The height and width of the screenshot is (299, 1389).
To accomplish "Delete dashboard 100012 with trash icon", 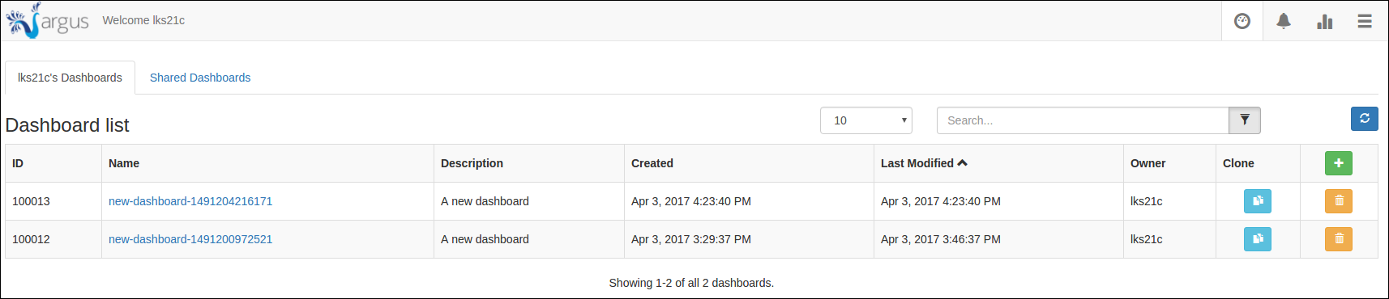I will [x=1339, y=239].
